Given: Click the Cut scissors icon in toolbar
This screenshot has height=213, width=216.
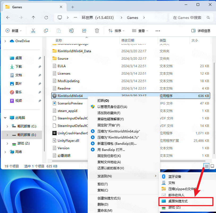Looking at the screenshot, I should [33, 31].
